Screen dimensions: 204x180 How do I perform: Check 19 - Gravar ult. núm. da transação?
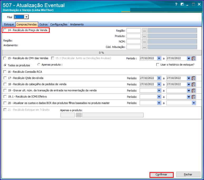[5, 90]
